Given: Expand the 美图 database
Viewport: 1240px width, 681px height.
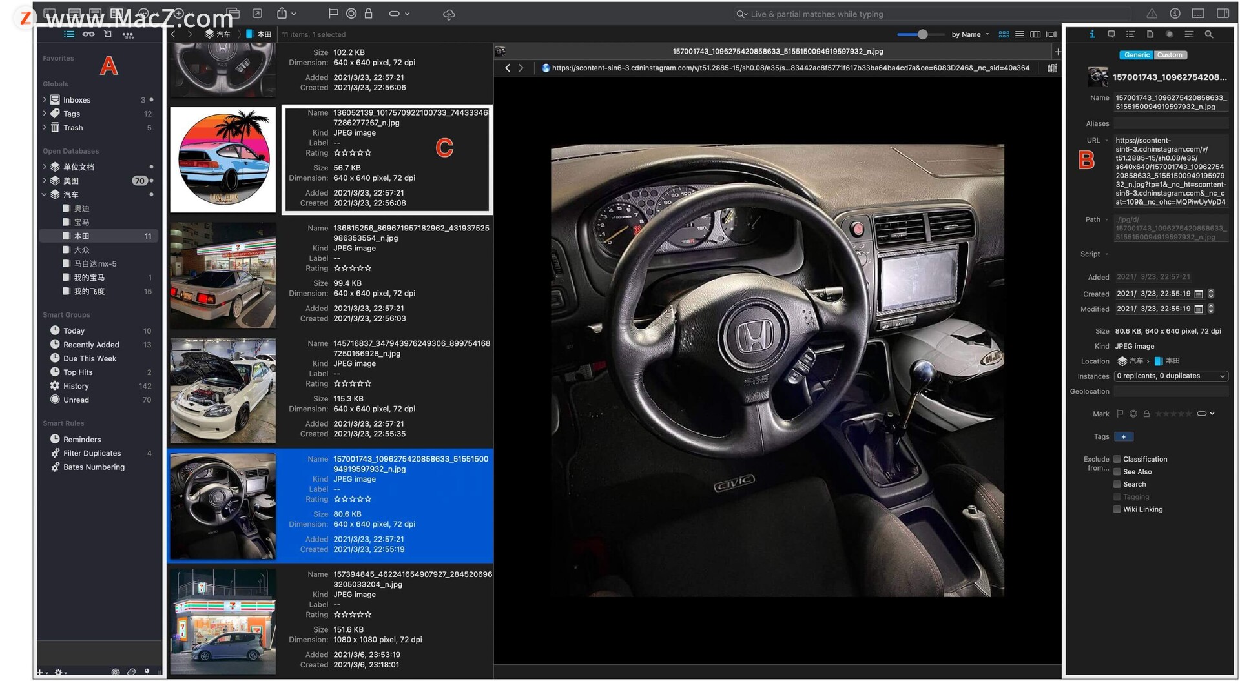Looking at the screenshot, I should point(45,181).
